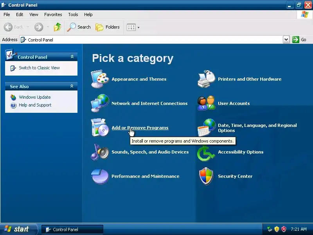Image resolution: width=313 pixels, height=235 pixels.
Task: Open the User Accounts link
Action: (x=234, y=103)
